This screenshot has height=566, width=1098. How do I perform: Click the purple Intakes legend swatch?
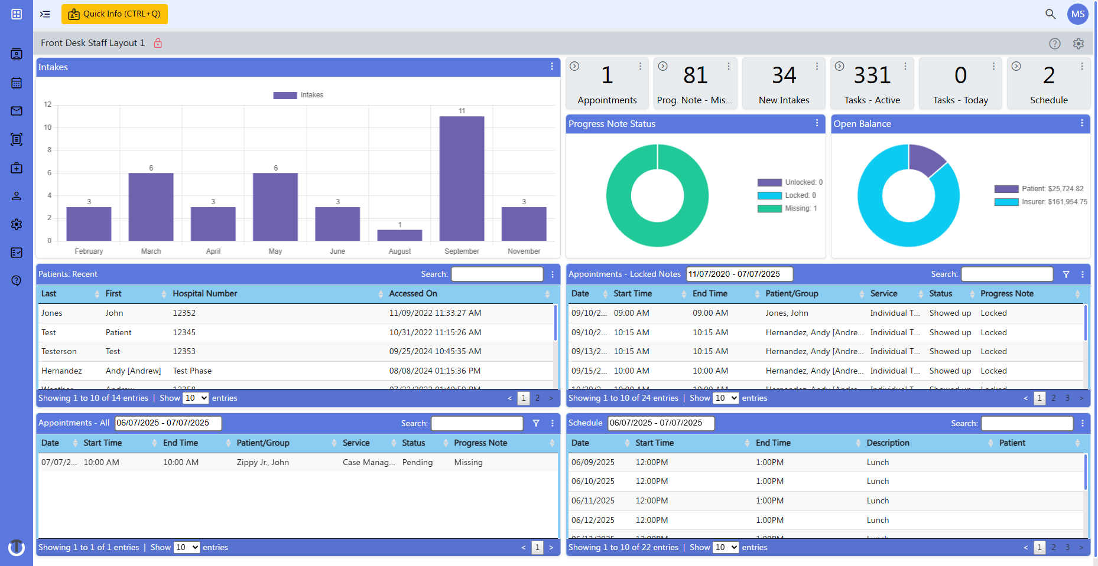[284, 94]
